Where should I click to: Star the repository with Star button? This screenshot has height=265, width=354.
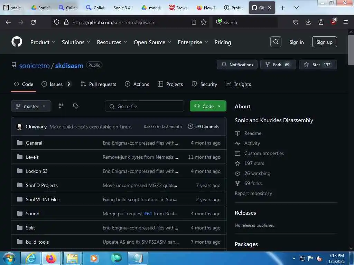pos(318,65)
